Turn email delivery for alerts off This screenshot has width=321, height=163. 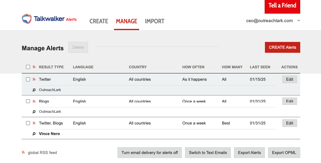pos(150,152)
